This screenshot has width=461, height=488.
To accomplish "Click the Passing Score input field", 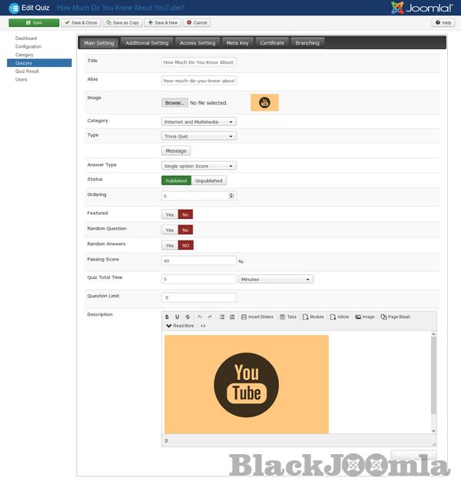I will coord(199,261).
